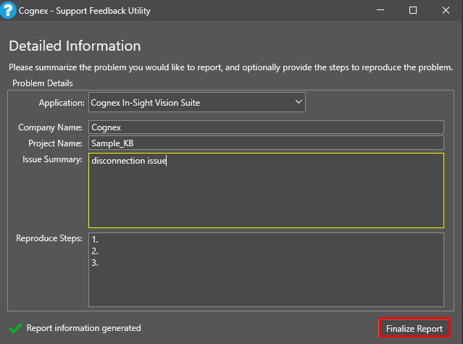Click inside the Reproduce Steps text box
Screen dimensions: 463x344
266,269
